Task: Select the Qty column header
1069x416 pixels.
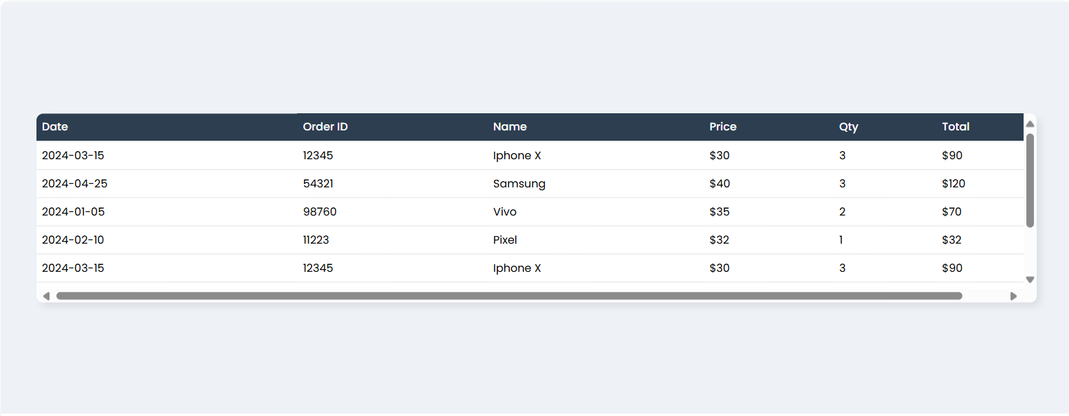Action: [x=848, y=127]
